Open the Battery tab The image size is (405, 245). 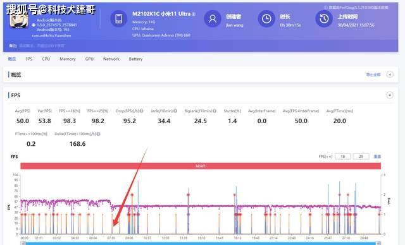click(135, 59)
